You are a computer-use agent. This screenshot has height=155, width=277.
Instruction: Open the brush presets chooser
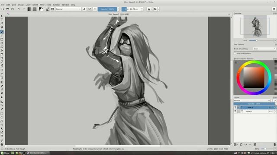(x=52, y=9)
